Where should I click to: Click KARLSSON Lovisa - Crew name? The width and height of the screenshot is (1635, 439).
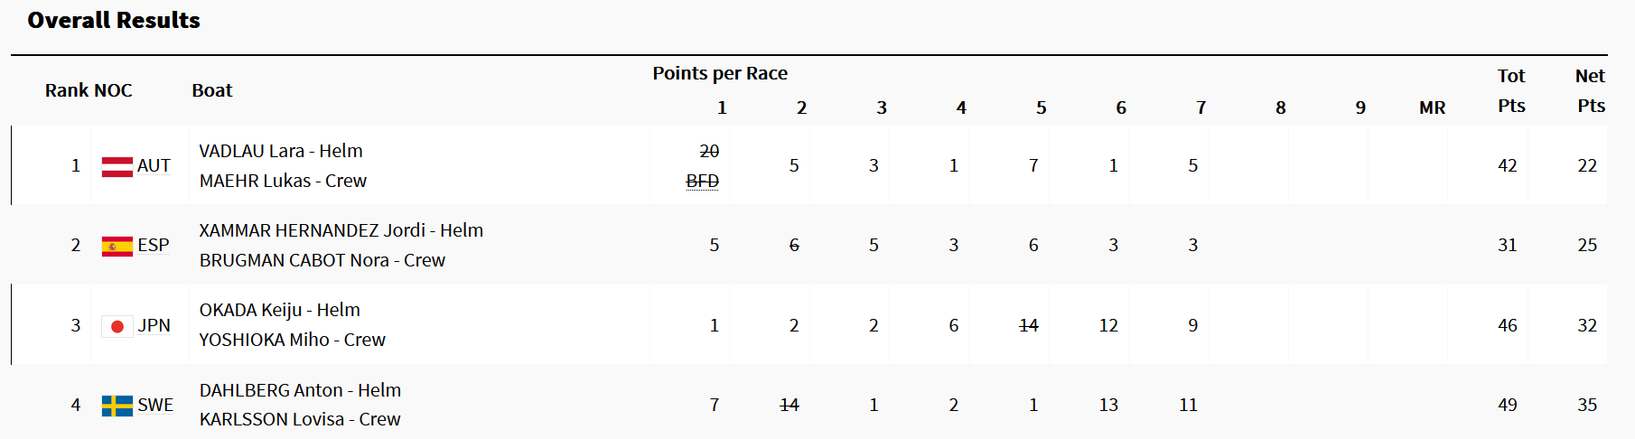[300, 419]
